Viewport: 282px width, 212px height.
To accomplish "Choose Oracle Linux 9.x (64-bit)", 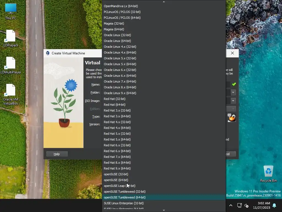I will click(x=164, y=93).
